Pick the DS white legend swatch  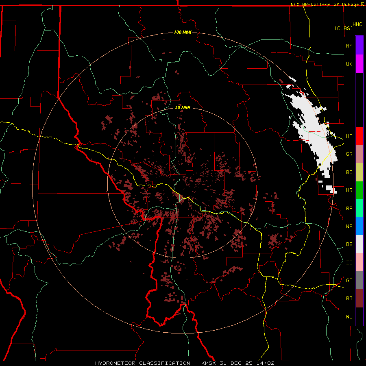coord(359,244)
